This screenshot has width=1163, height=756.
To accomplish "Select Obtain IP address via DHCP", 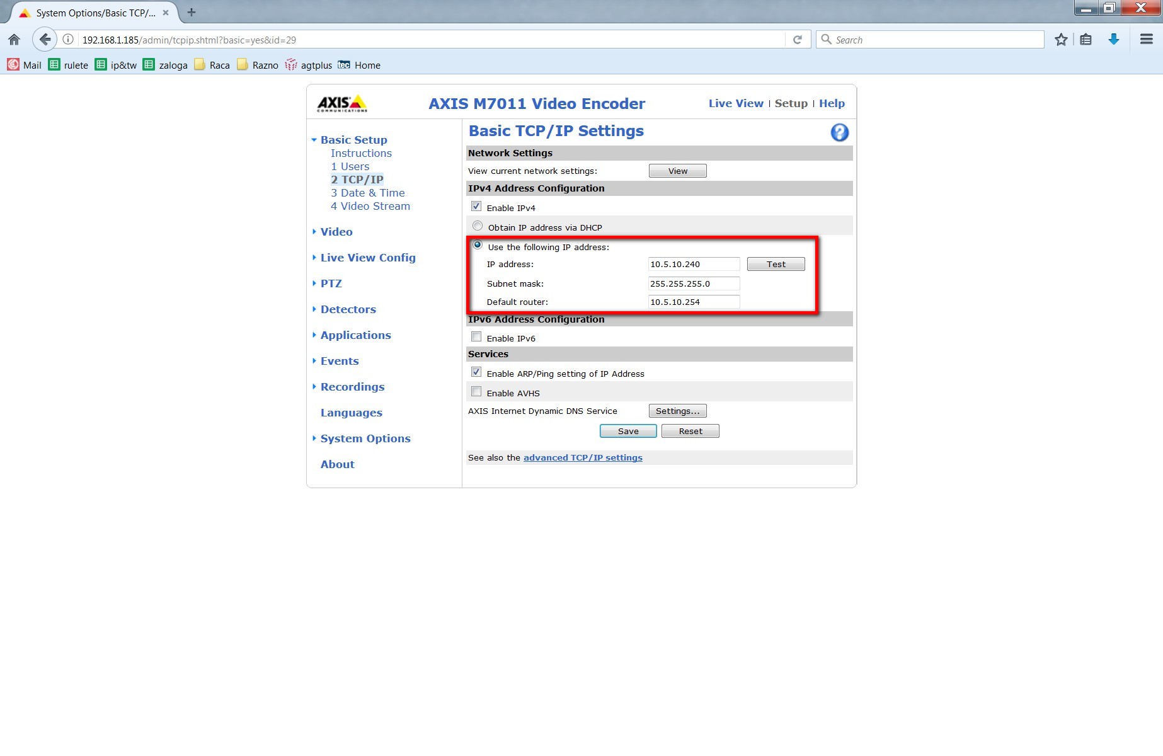I will point(478,226).
